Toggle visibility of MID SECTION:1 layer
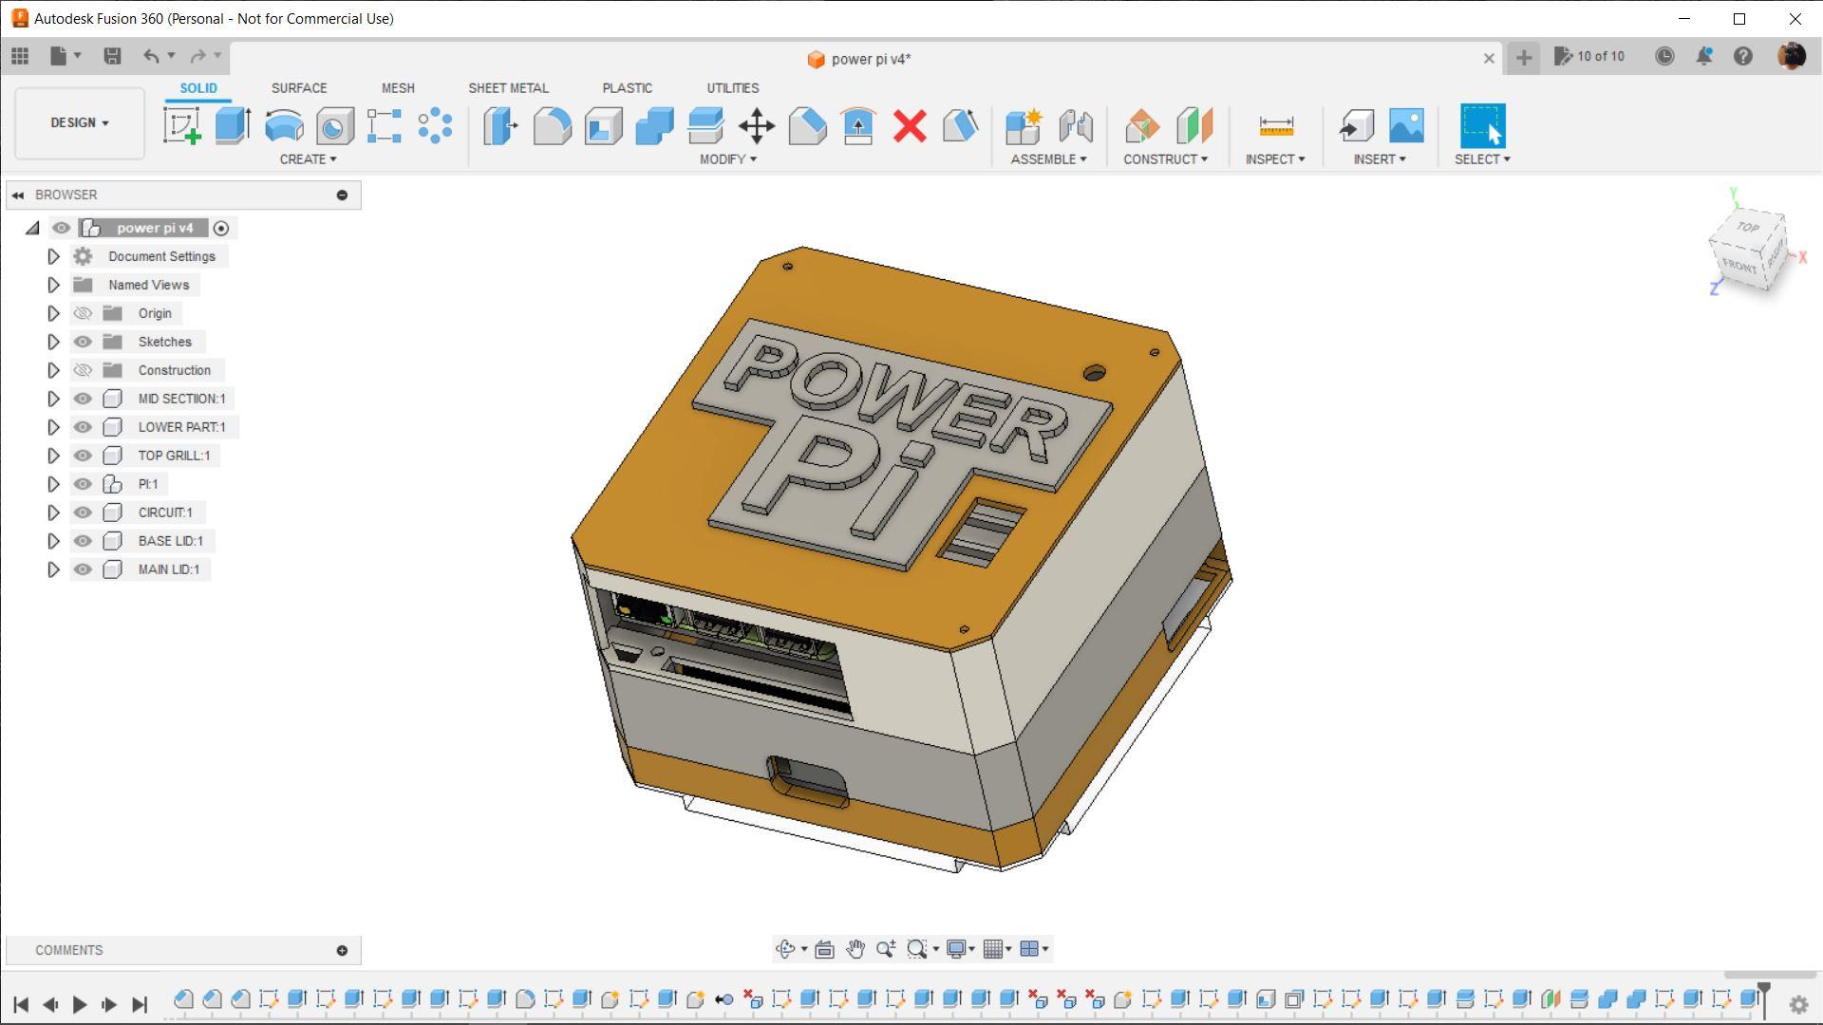1823x1025 pixels. point(83,398)
